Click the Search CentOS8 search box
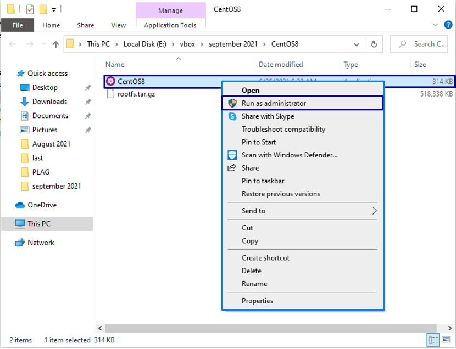Screen dimensions: 456x349 coord(419,44)
